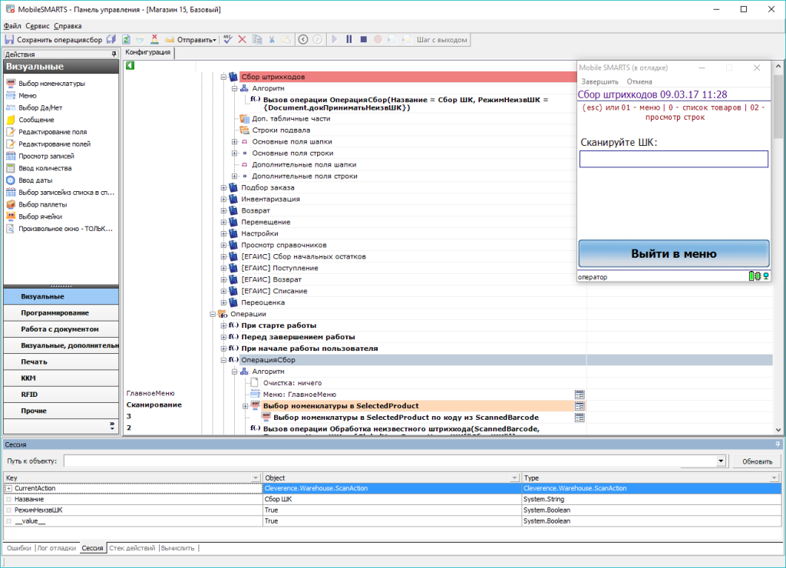Open the Key column filter dropdown
786x568 pixels.
tap(256, 477)
